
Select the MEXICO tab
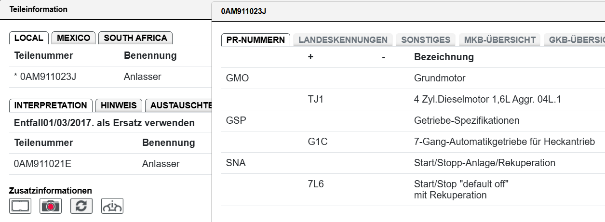[x=74, y=38]
